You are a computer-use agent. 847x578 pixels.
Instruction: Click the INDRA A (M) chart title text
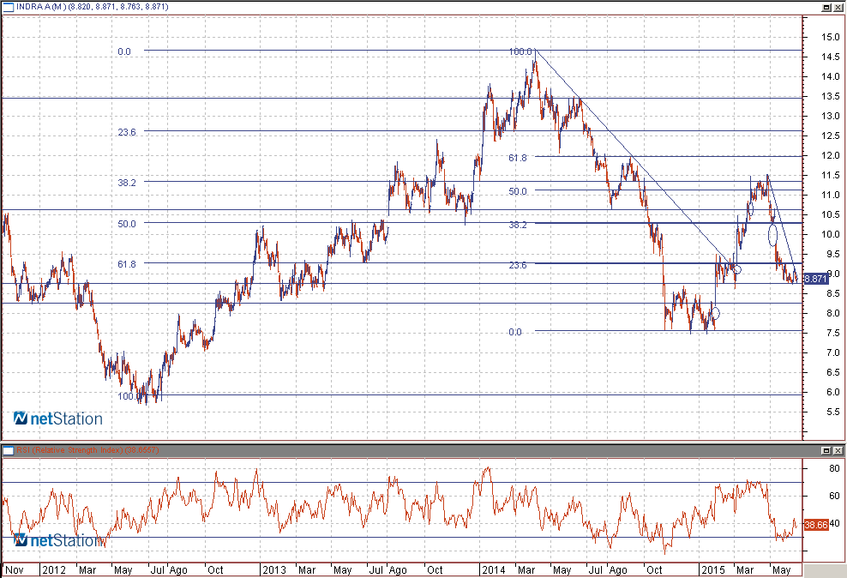[93, 7]
